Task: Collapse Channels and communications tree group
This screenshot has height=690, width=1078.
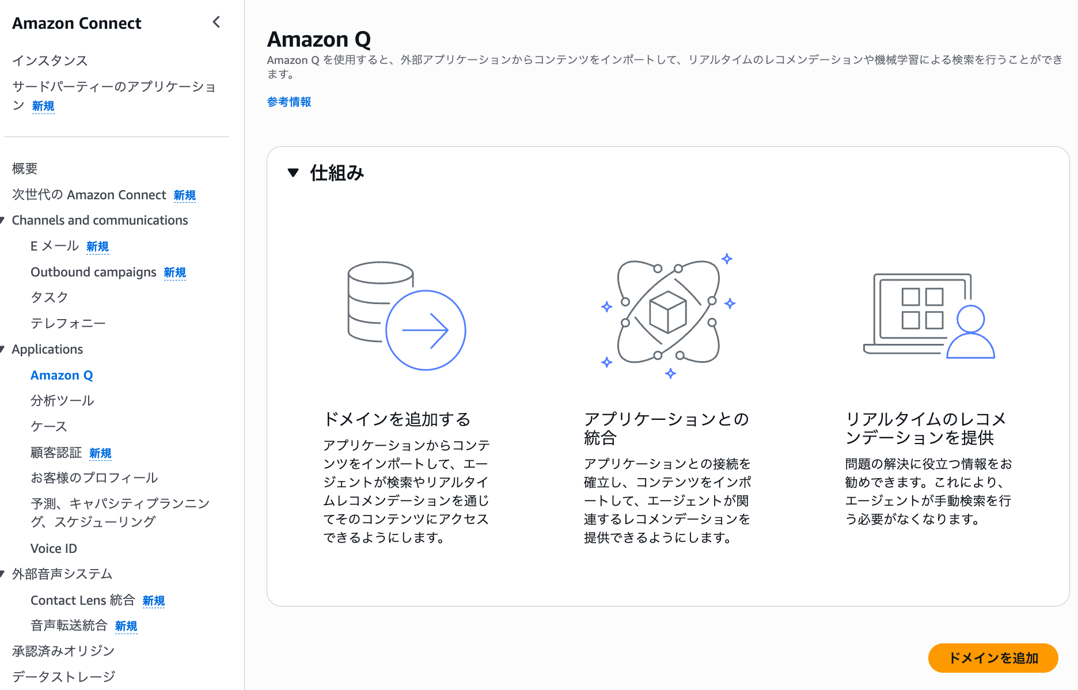Action: click(x=2, y=220)
